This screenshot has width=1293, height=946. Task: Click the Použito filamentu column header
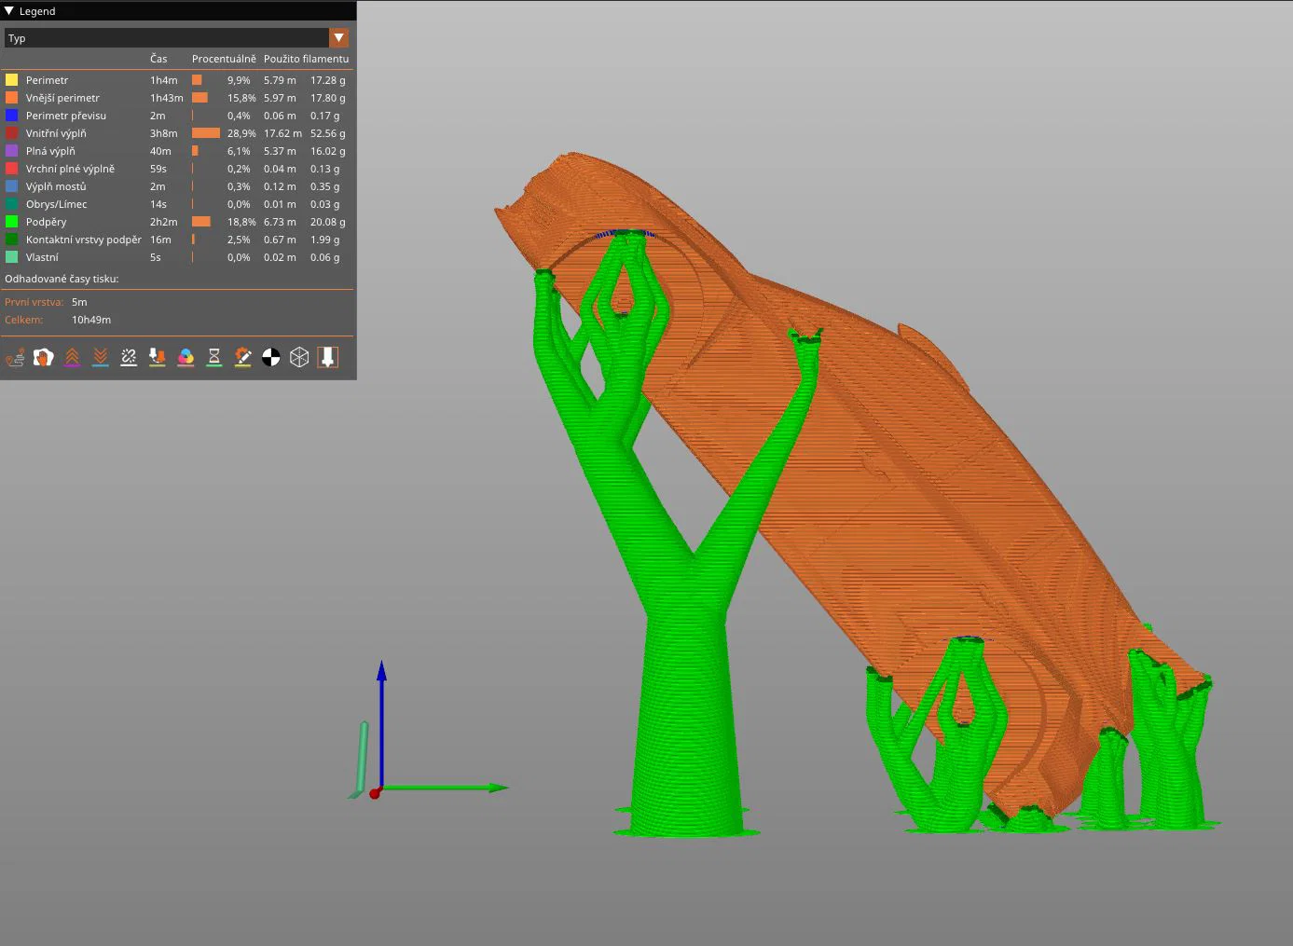(306, 59)
